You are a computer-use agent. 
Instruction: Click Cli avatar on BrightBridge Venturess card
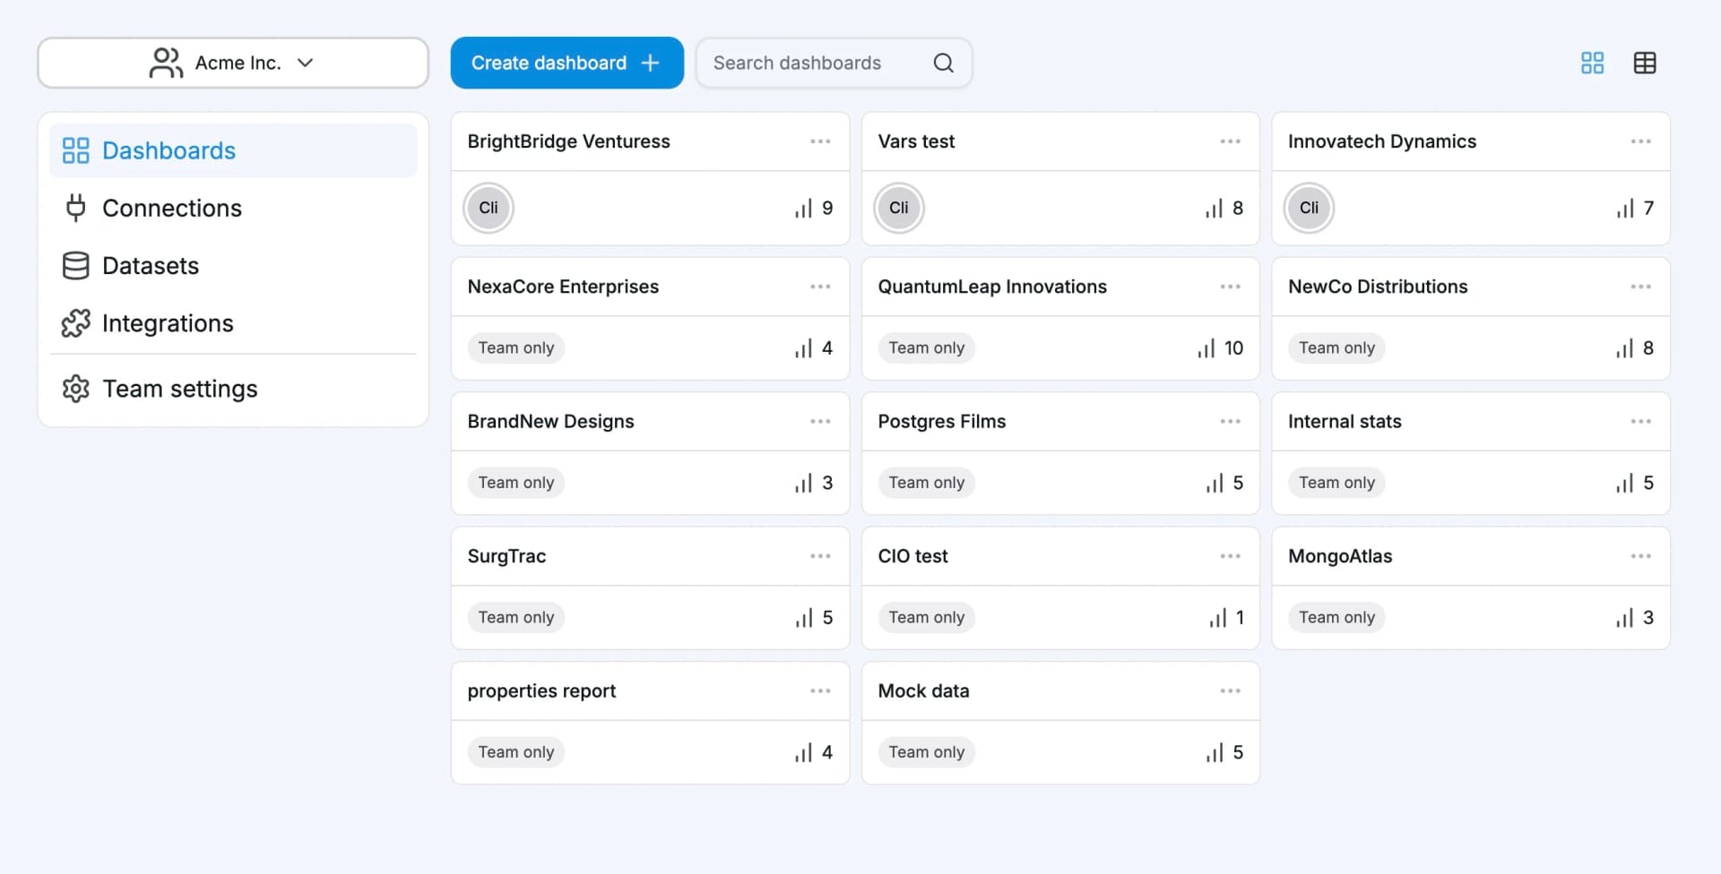(x=489, y=208)
